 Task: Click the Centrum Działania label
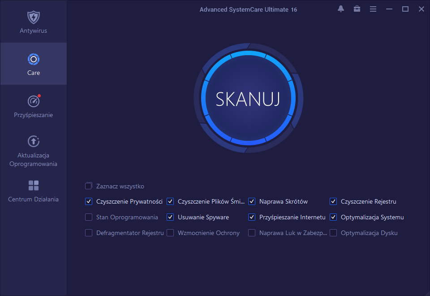[34, 199]
